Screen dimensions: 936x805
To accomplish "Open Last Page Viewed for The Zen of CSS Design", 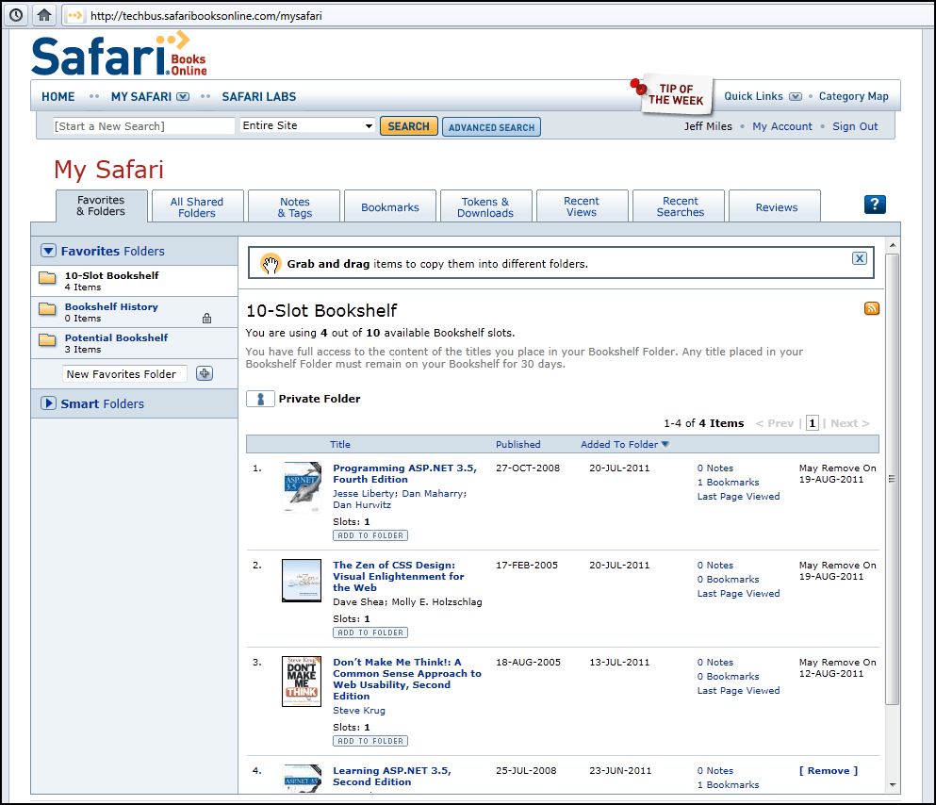I will tap(738, 593).
